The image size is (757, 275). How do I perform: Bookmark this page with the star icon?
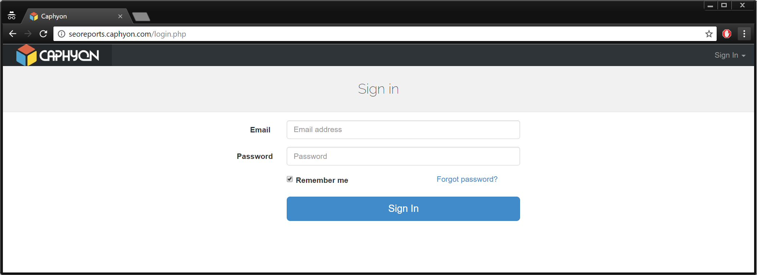[709, 34]
